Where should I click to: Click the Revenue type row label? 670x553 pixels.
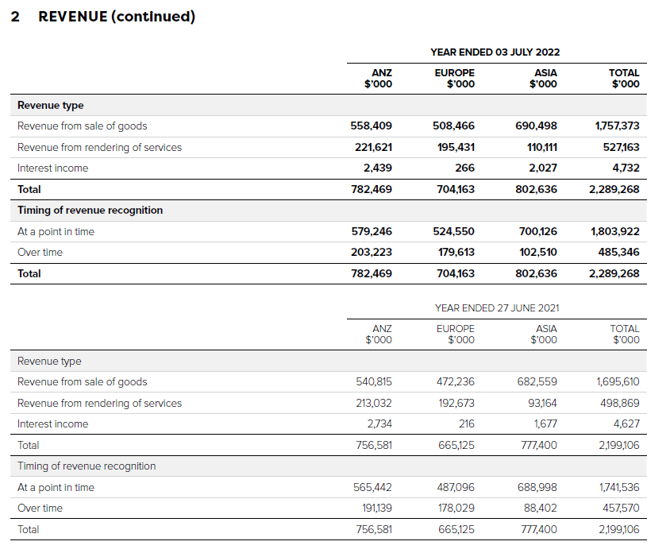tap(50, 105)
